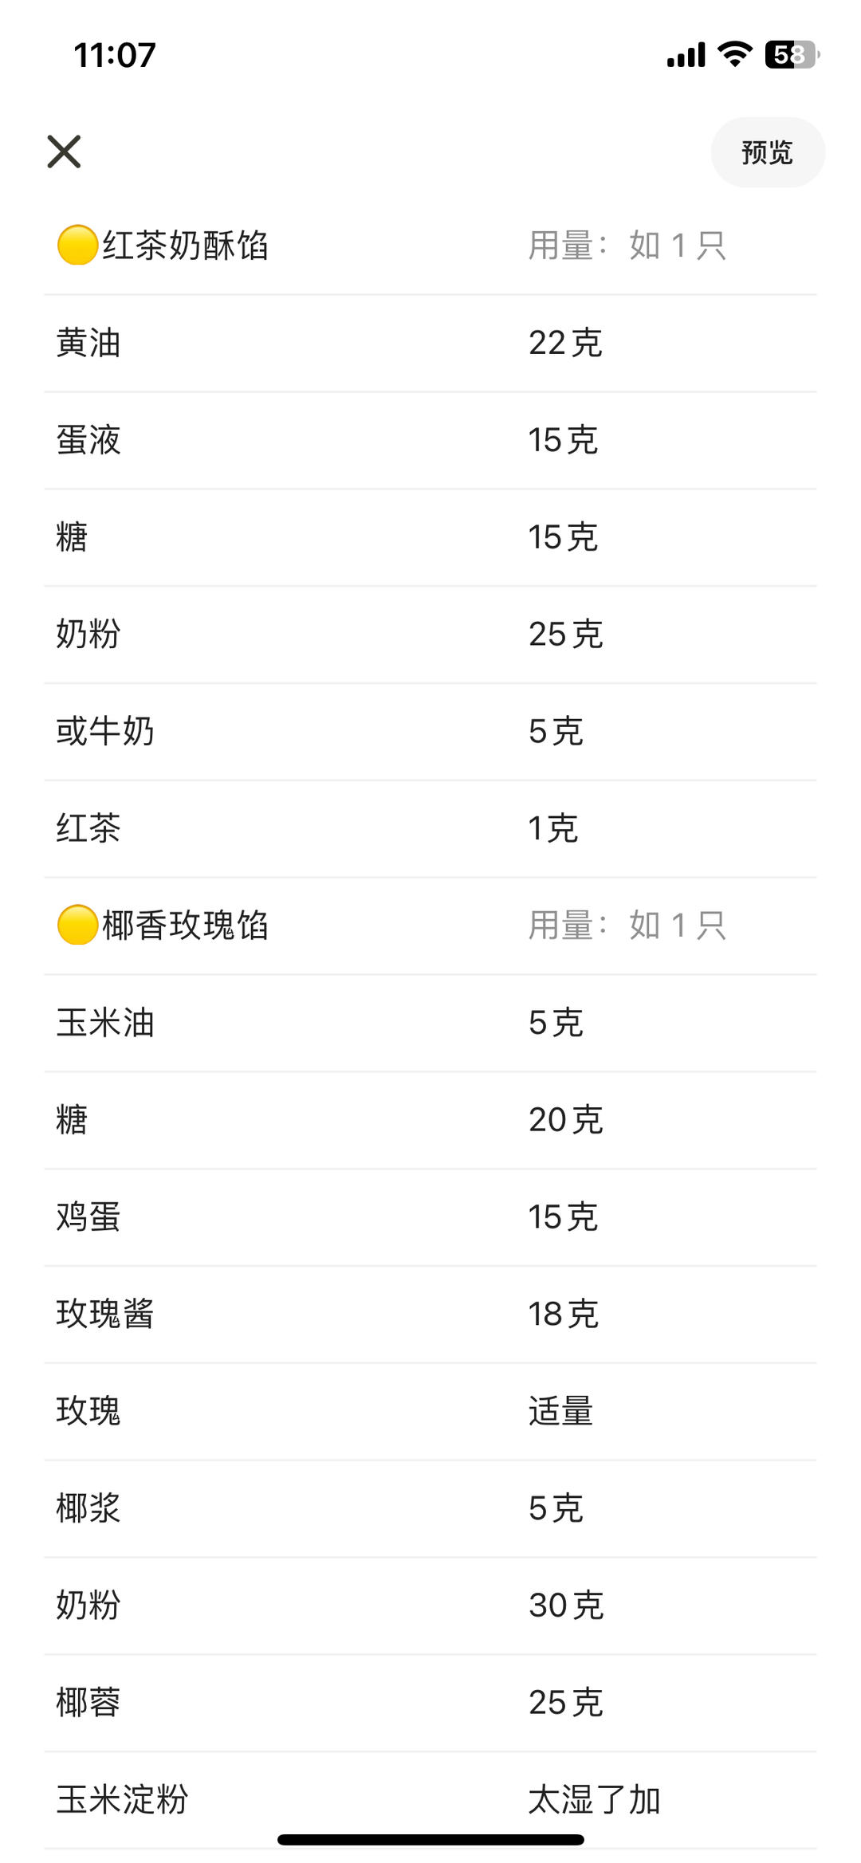This screenshot has height=1863, width=861.
Task: Edit the 玫瑰酱 ingredient name
Action: pyautogui.click(x=105, y=1314)
